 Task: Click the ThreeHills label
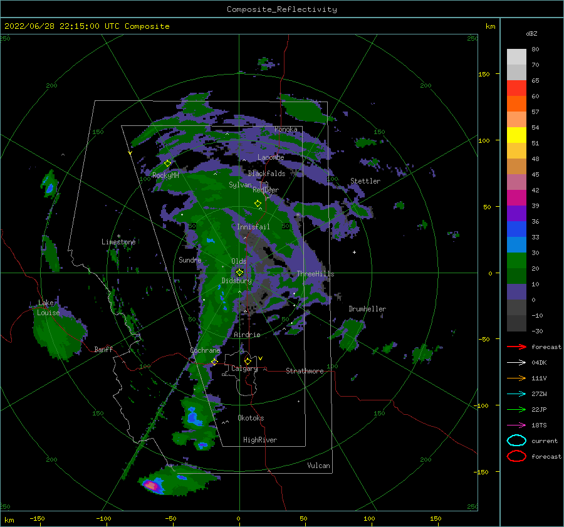(315, 274)
